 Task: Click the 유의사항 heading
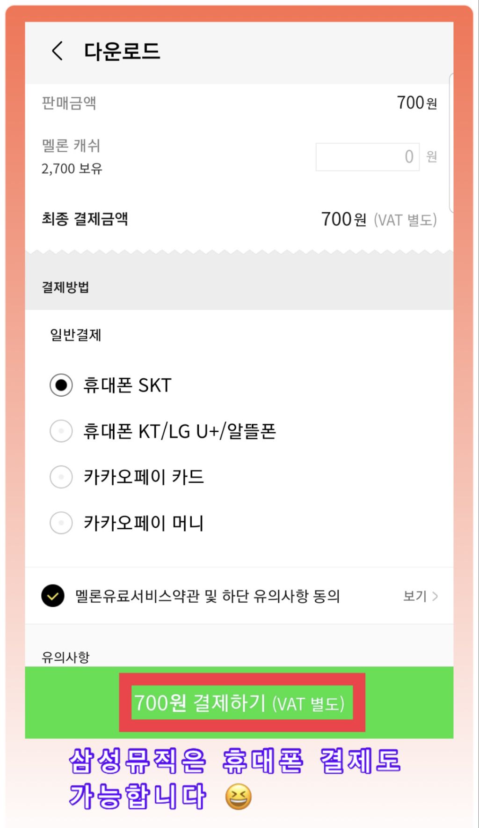(x=65, y=657)
